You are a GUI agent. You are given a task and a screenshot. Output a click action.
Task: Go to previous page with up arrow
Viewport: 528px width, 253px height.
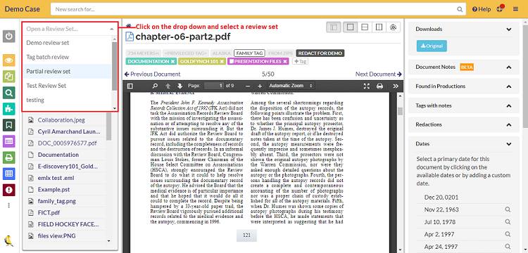coord(168,86)
